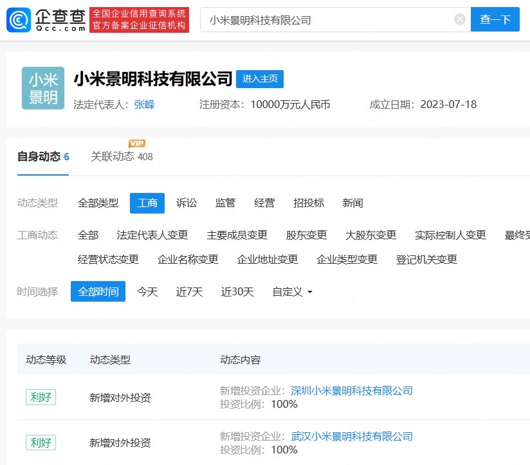
Task: Select 近7天 time filter
Action: (x=189, y=291)
